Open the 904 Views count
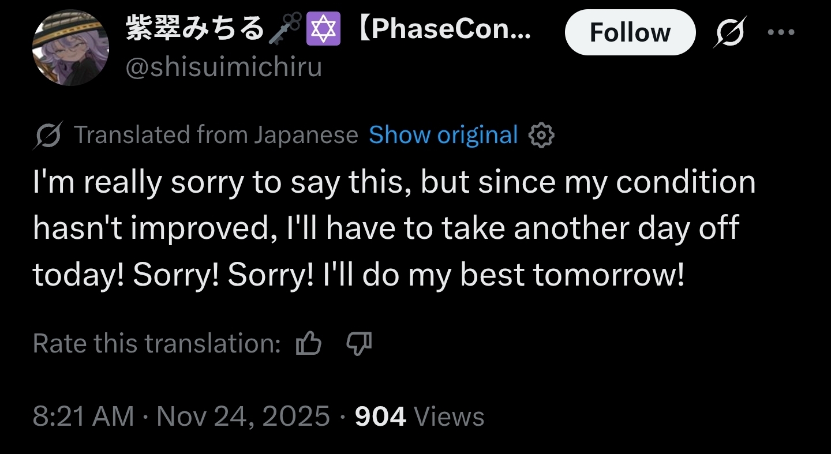This screenshot has width=831, height=454. click(419, 417)
